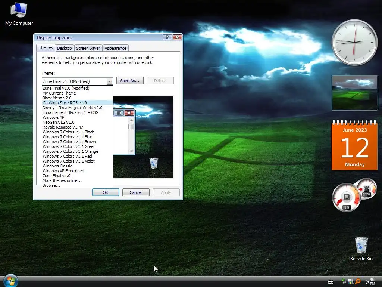
Task: Click Browse... at list bottom
Action: pyautogui.click(x=78, y=185)
